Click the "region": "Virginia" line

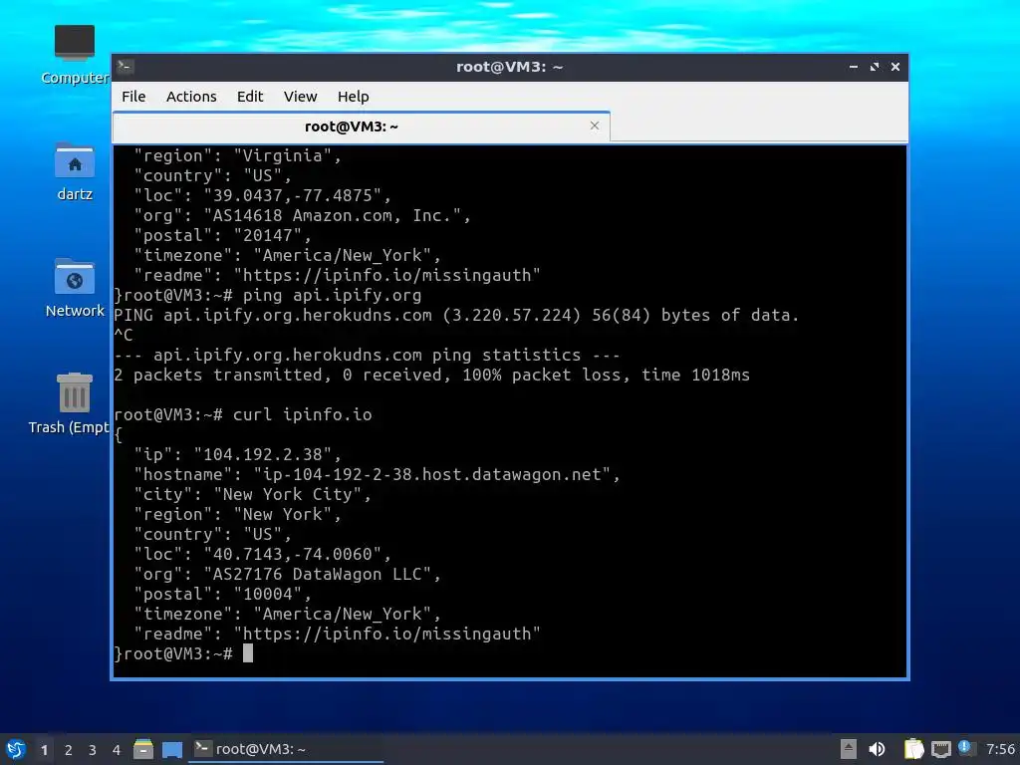tap(237, 155)
